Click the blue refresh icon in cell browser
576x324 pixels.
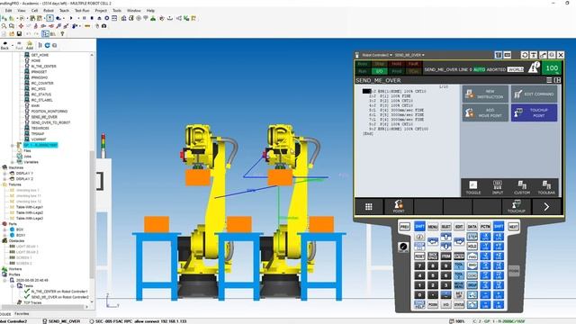(x=47, y=45)
